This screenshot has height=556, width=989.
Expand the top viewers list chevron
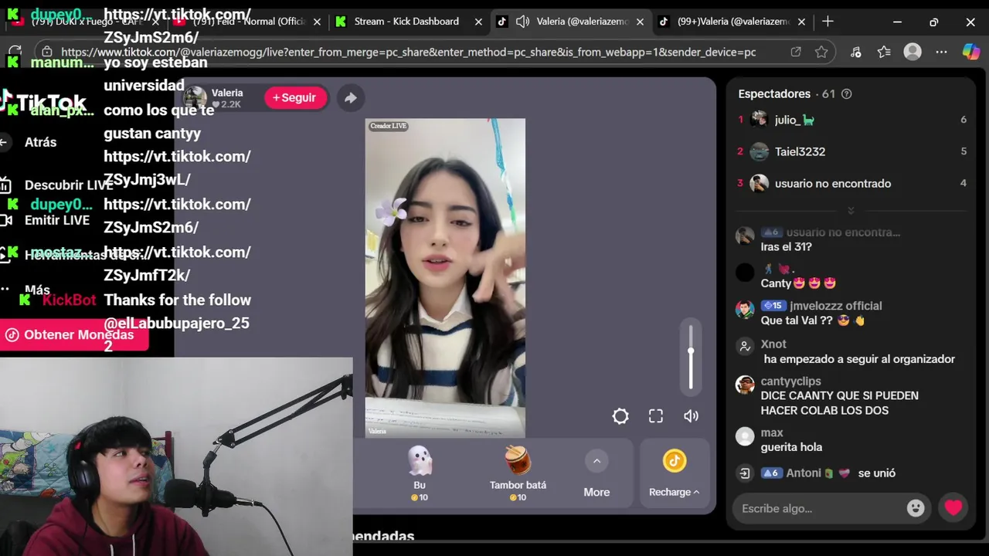851,211
